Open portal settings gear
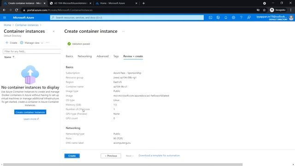 234,18
